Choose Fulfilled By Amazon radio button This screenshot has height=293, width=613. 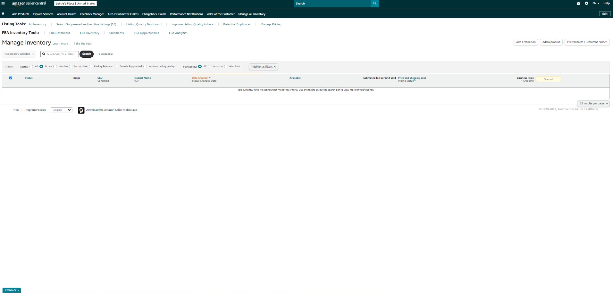(210, 67)
